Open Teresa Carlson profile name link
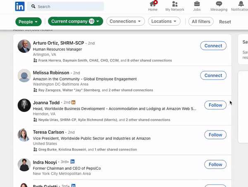Image resolution: width=248 pixels, height=187 pixels. pyautogui.click(x=48, y=132)
